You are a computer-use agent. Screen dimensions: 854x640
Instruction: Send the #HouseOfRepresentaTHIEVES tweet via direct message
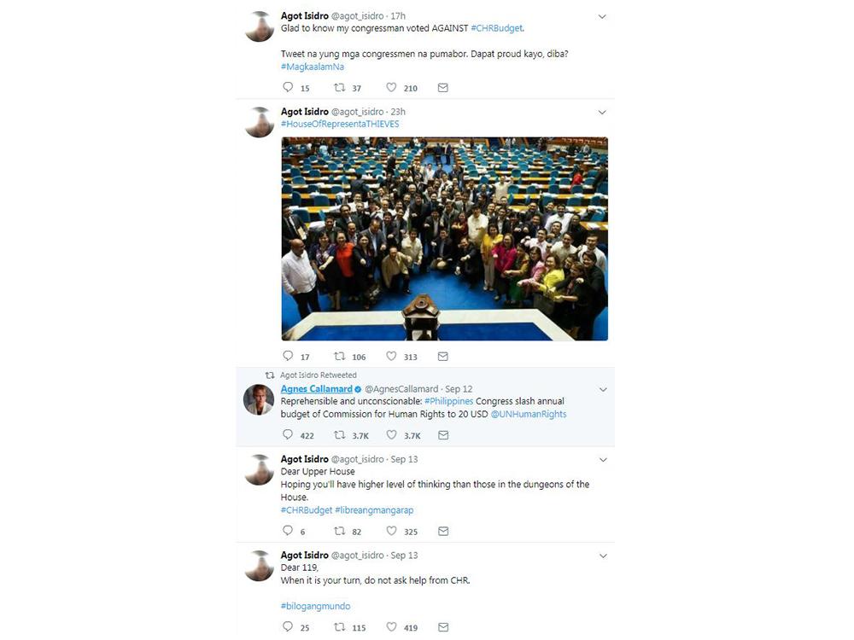pos(442,357)
